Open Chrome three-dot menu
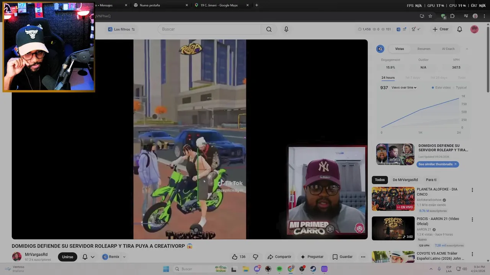Image resolution: width=490 pixels, height=275 pixels. point(484,16)
